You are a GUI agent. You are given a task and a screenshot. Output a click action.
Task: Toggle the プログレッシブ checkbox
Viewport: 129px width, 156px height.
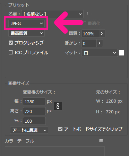11,43
